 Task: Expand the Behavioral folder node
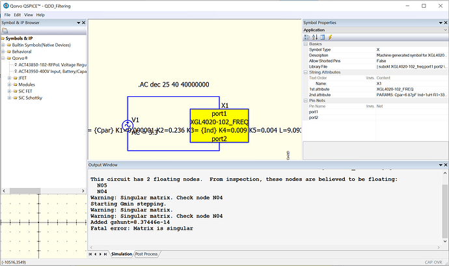pos(3,51)
